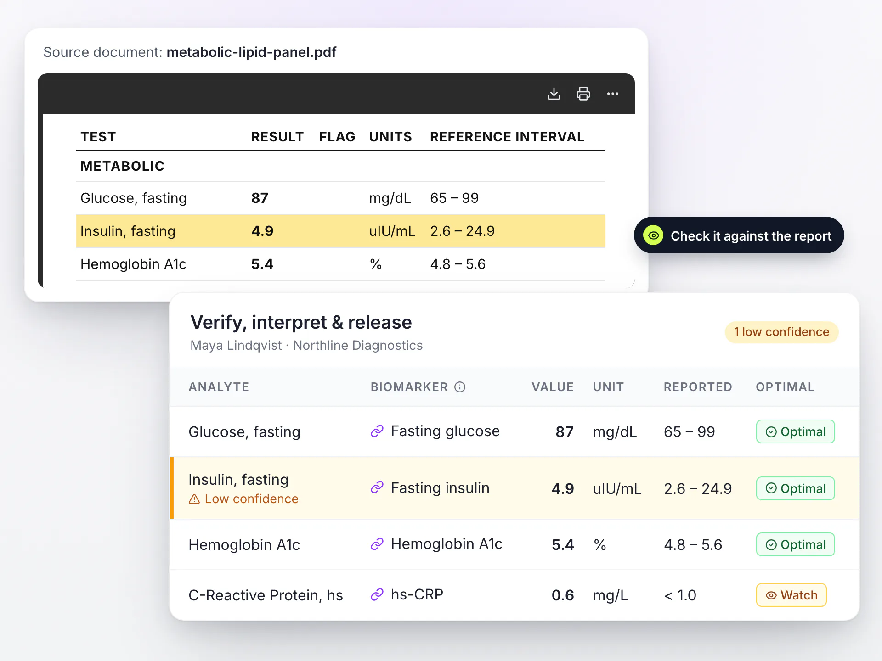The width and height of the screenshot is (882, 661).
Task: Click the 87 value in the verify table
Action: click(x=565, y=432)
